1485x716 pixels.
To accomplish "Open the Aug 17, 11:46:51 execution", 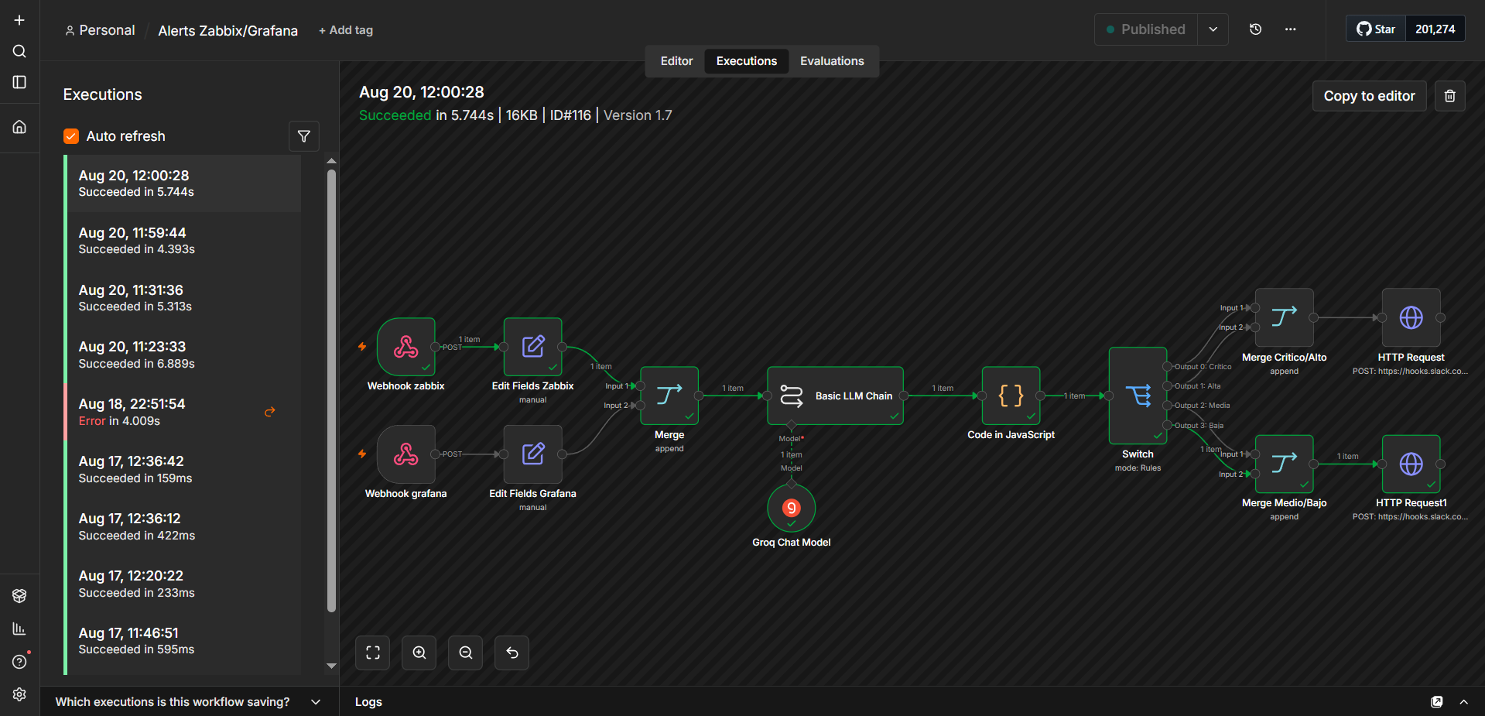I will pos(183,641).
